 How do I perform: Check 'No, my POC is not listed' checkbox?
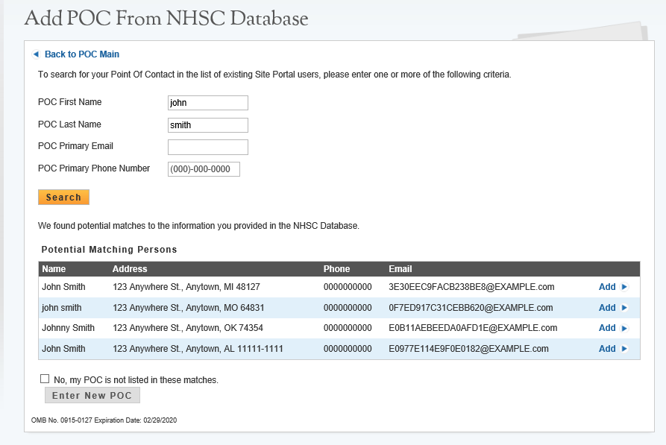point(45,379)
